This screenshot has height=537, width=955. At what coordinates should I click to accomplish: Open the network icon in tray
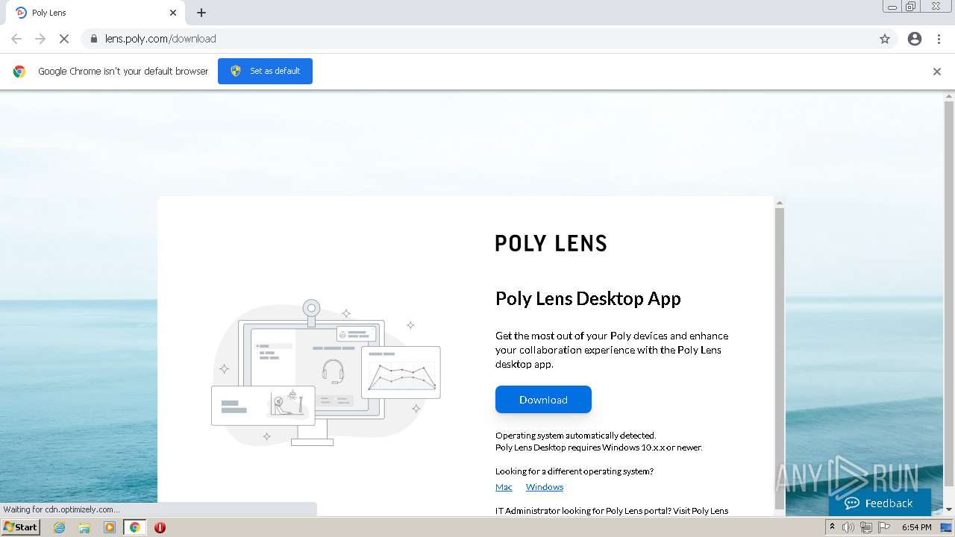(866, 527)
